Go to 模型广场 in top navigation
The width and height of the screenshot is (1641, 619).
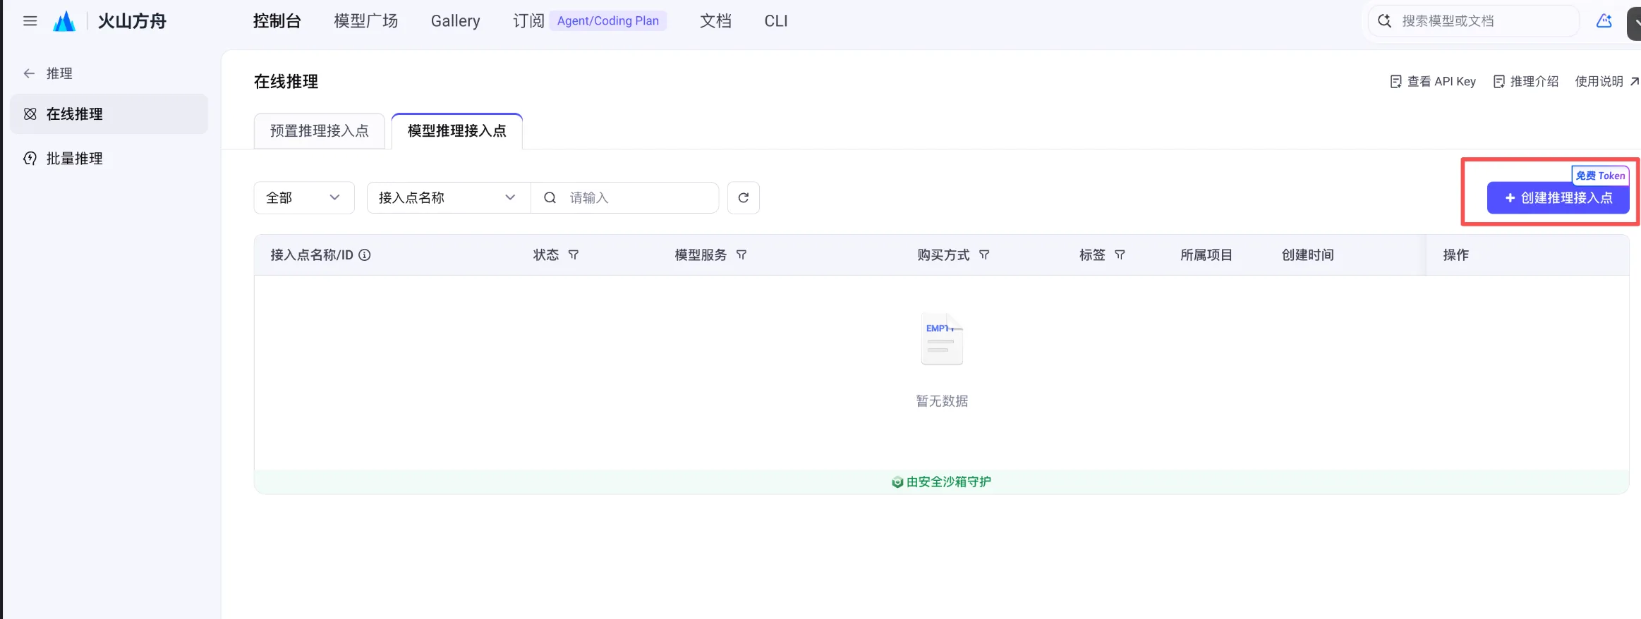pyautogui.click(x=366, y=21)
